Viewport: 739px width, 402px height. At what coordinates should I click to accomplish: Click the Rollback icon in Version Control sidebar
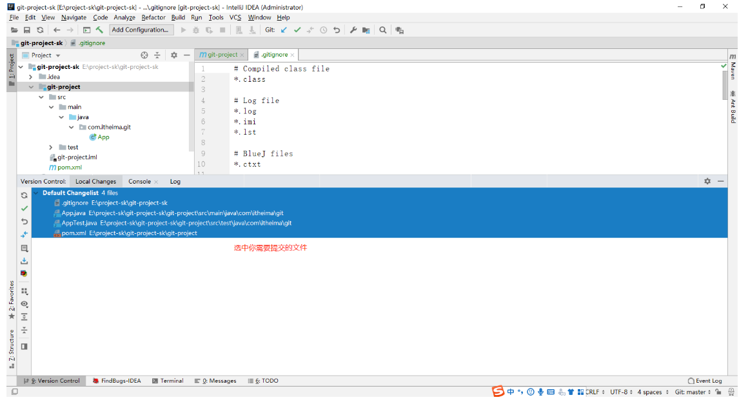(24, 221)
